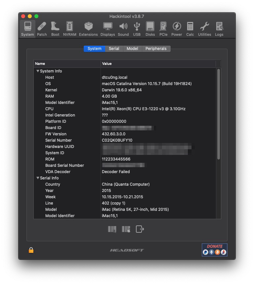Viewport: 254px width, 284px height.
Task: Open the Extensions section
Action: tap(88, 29)
